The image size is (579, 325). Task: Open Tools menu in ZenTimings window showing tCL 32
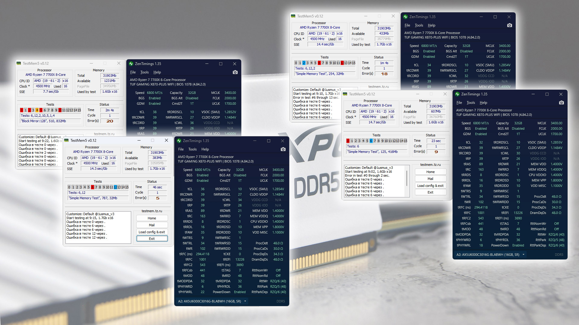click(471, 103)
